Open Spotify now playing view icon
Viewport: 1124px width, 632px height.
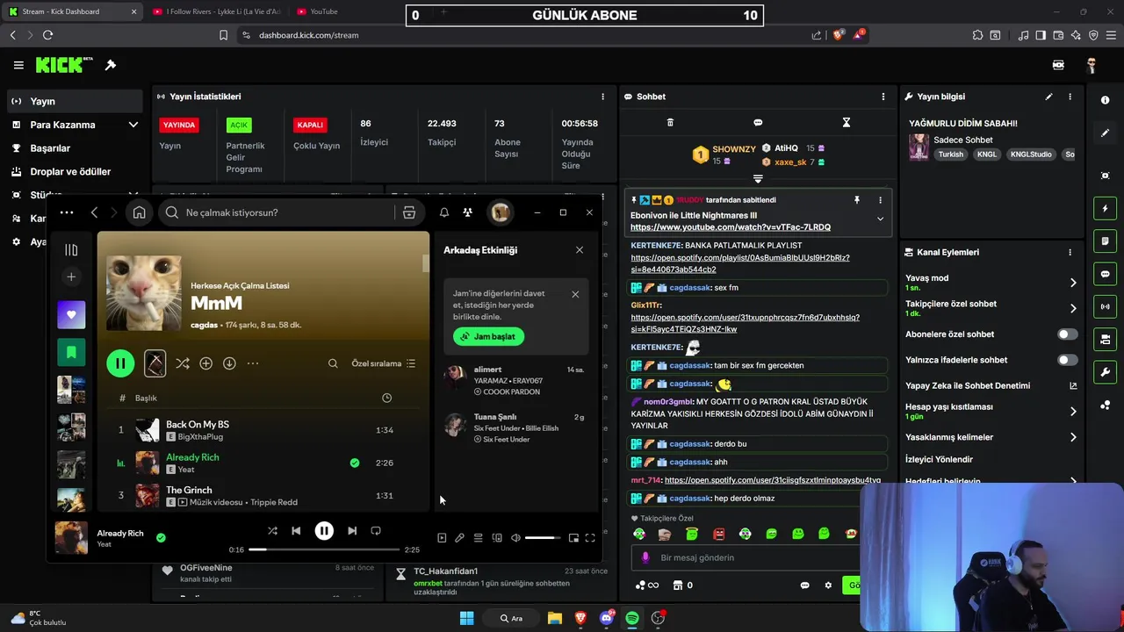[x=442, y=538]
